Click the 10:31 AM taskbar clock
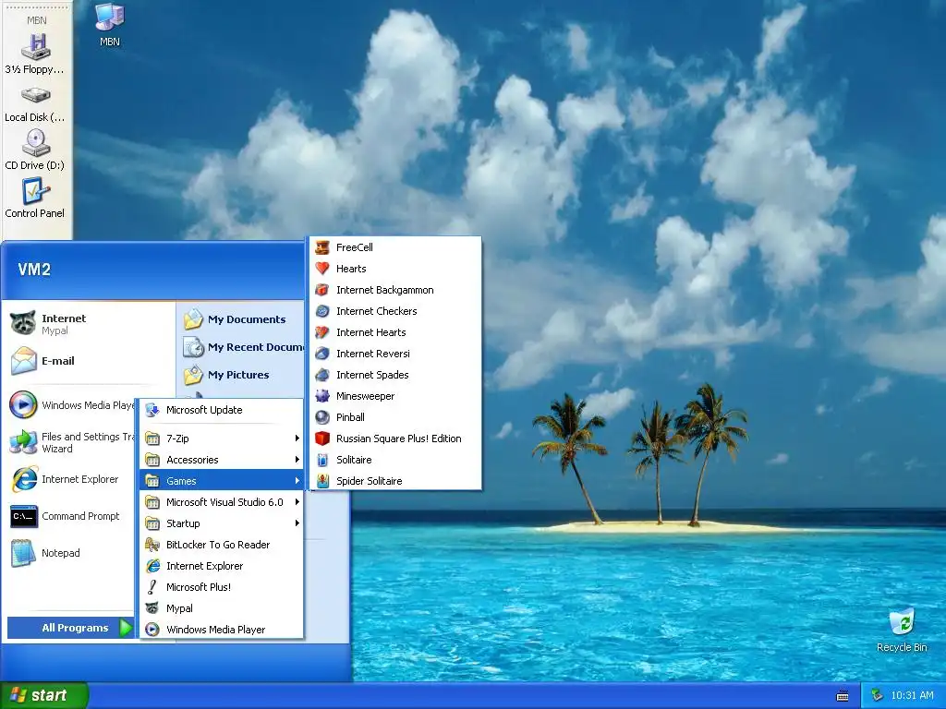The image size is (946, 709). click(912, 695)
